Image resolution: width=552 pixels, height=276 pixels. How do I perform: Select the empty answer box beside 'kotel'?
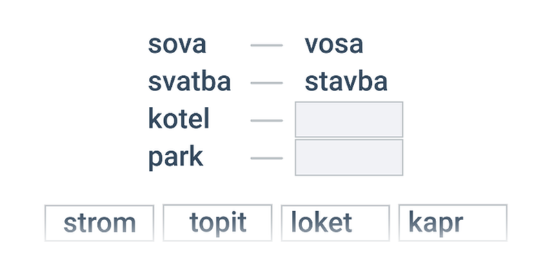coord(349,119)
